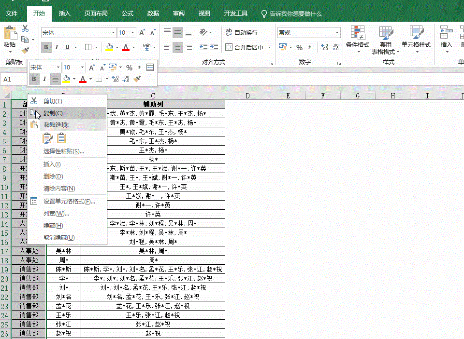Select 设置单元格格式(F)... in the context menu
This screenshot has width=464, height=339.
point(69,202)
